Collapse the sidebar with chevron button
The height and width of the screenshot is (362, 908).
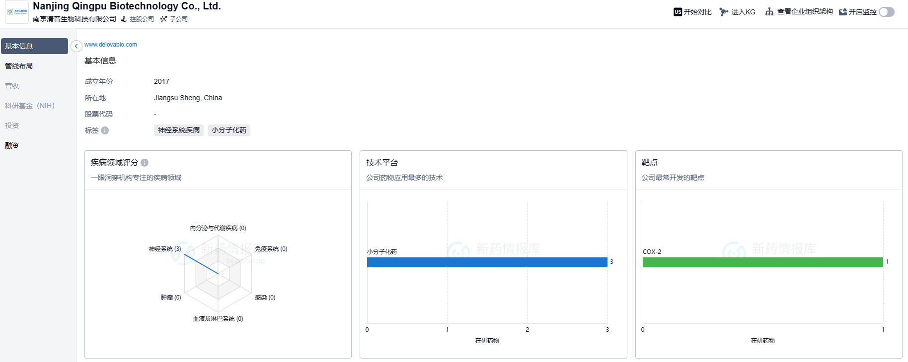[76, 46]
